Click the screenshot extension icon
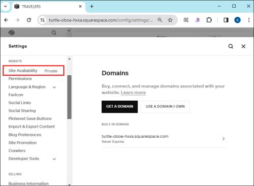The height and width of the screenshot is (186, 254). click(186, 20)
